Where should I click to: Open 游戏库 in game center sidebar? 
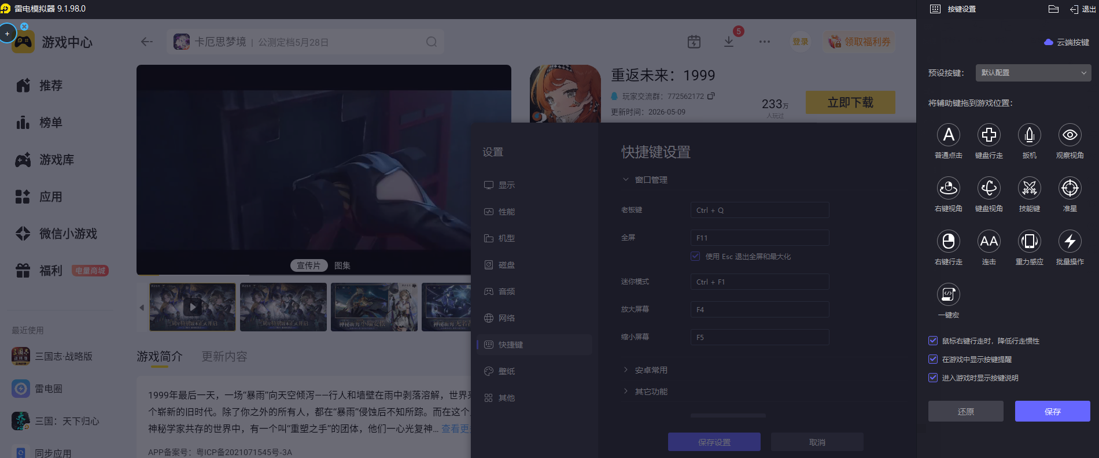tap(45, 160)
